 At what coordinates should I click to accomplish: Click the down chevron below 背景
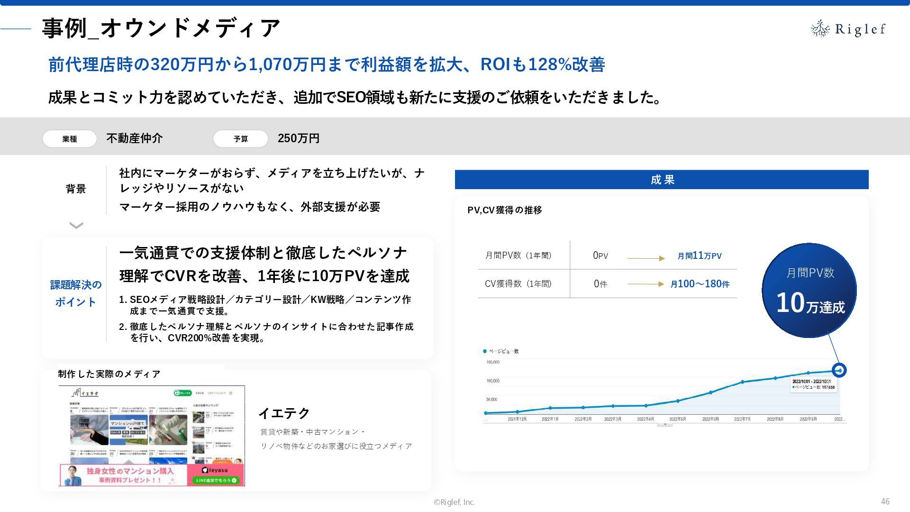point(76,225)
